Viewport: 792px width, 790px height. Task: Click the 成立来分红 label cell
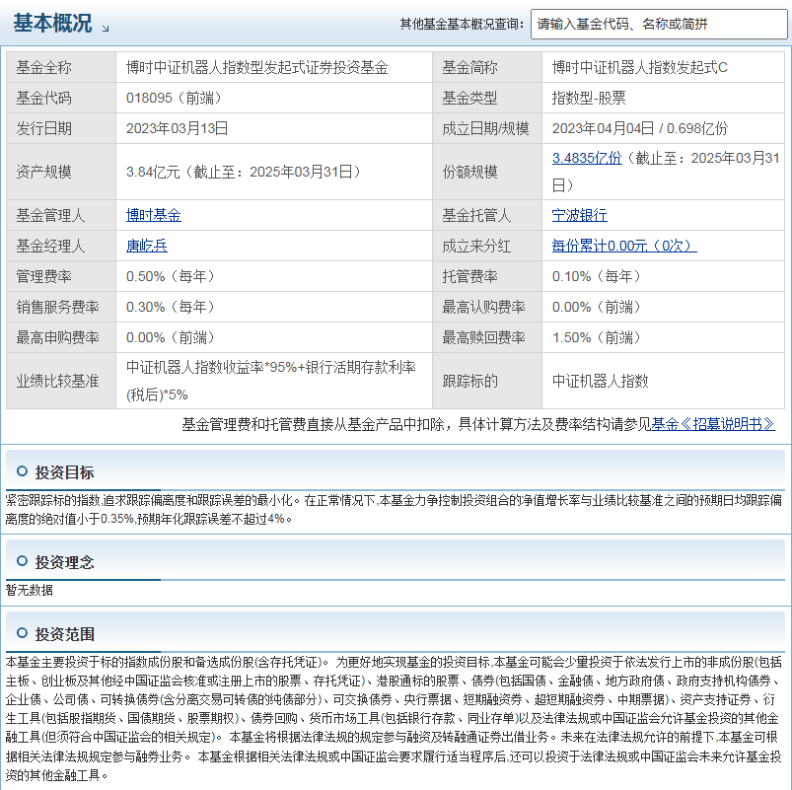(487, 246)
